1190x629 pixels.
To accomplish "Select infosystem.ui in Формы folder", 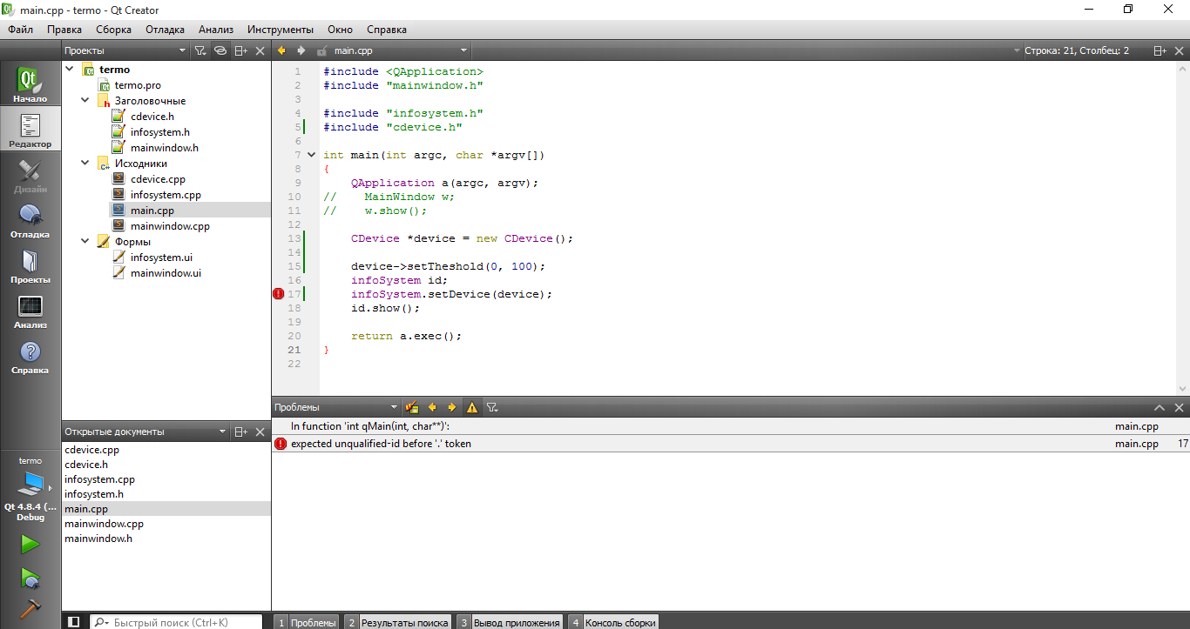I will coord(161,258).
